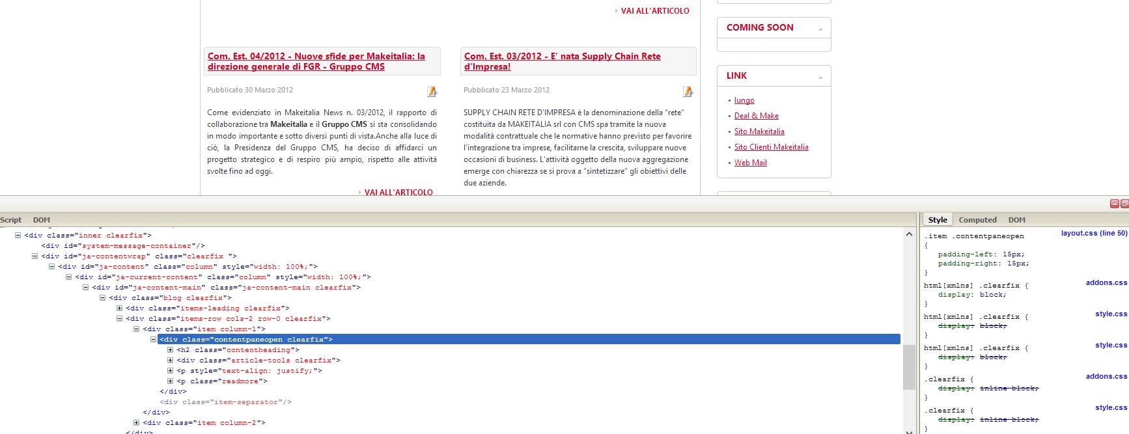This screenshot has height=434, width=1129.
Task: Click the p class "readmore" tag text
Action: pyautogui.click(x=222, y=381)
